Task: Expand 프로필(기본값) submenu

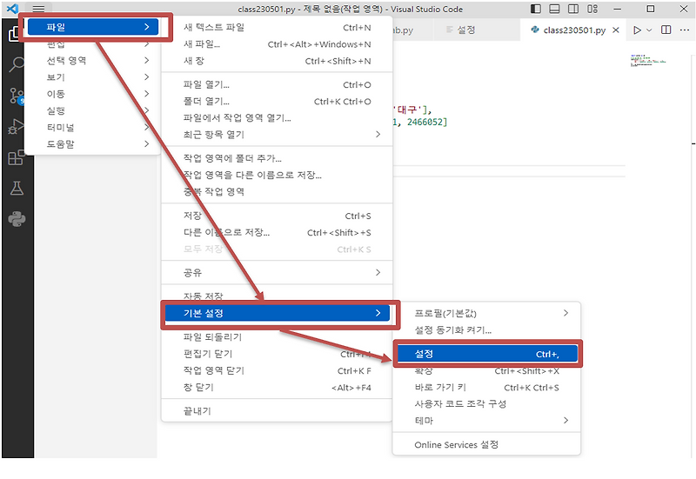Action: coord(487,314)
